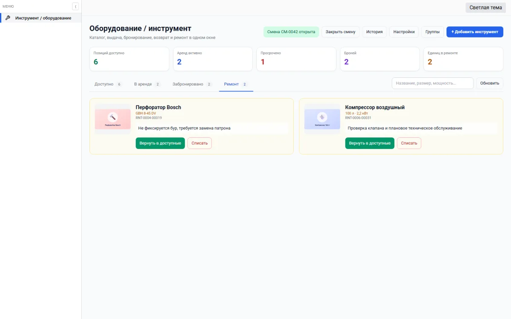Screen dimensions: 511x319
Task: Click the Оборудование / инструмент page heading
Action: [x=141, y=28]
